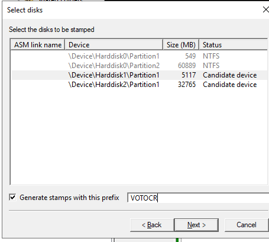
Task: Click the 32765 size value
Action: pyautogui.click(x=187, y=85)
